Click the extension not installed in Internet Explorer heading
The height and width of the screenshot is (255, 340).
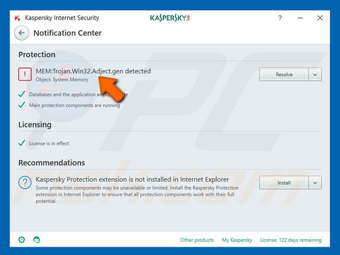coord(132,179)
